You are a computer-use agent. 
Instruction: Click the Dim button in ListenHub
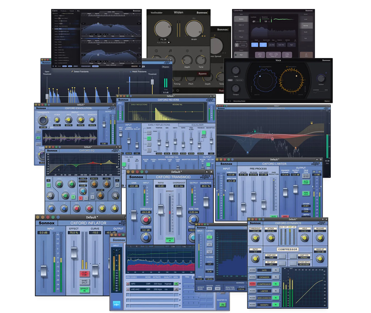[306, 55]
